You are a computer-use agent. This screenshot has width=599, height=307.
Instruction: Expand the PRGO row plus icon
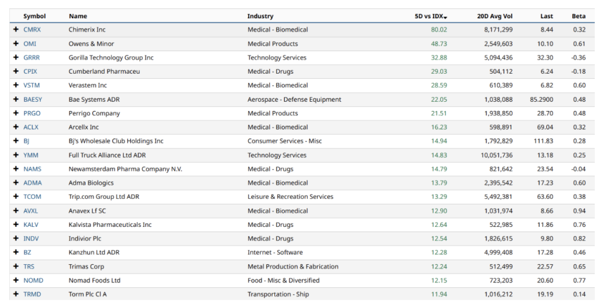point(16,113)
